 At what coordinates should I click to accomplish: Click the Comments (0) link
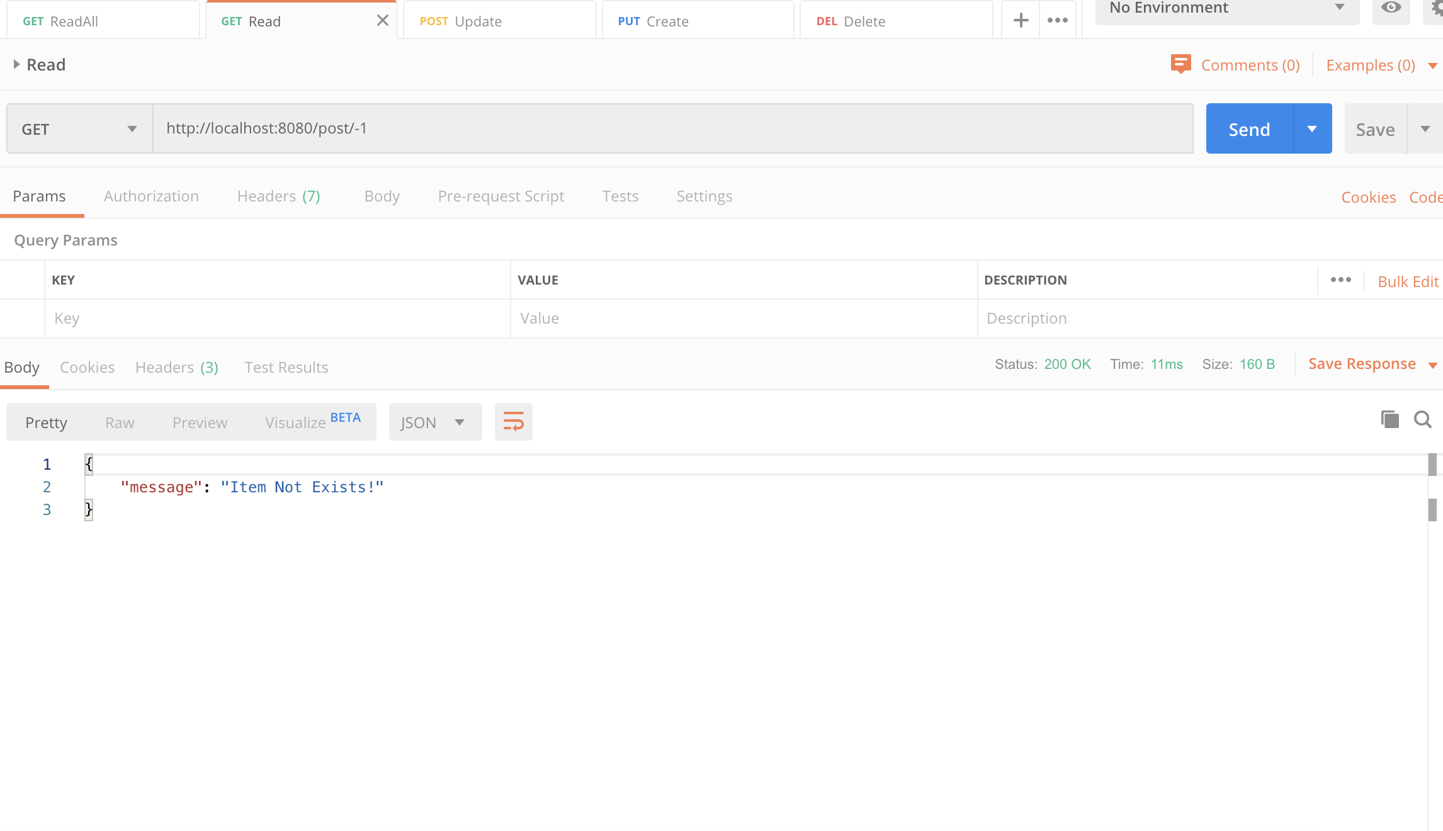point(1250,65)
